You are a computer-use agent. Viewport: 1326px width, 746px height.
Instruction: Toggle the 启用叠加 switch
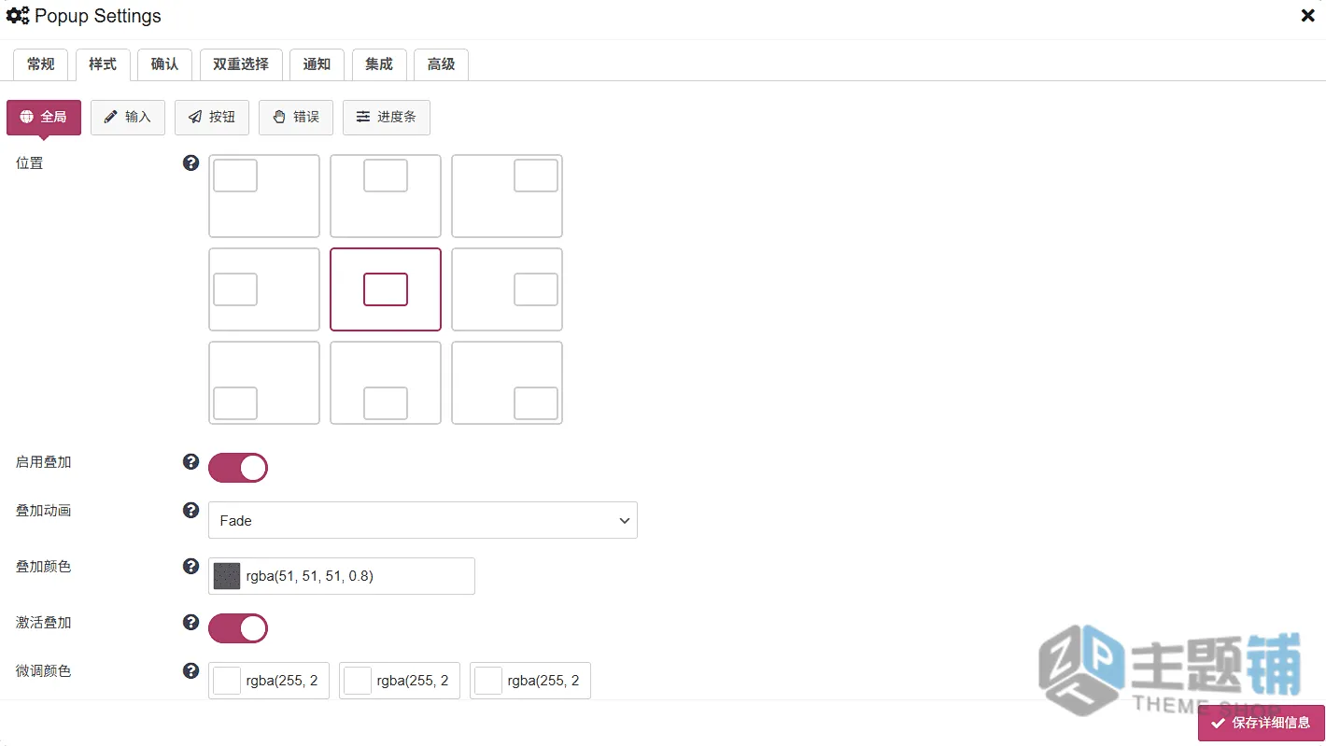coord(238,468)
